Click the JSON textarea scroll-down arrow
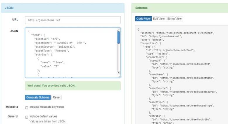The height and width of the screenshot is (124, 228). (118, 73)
